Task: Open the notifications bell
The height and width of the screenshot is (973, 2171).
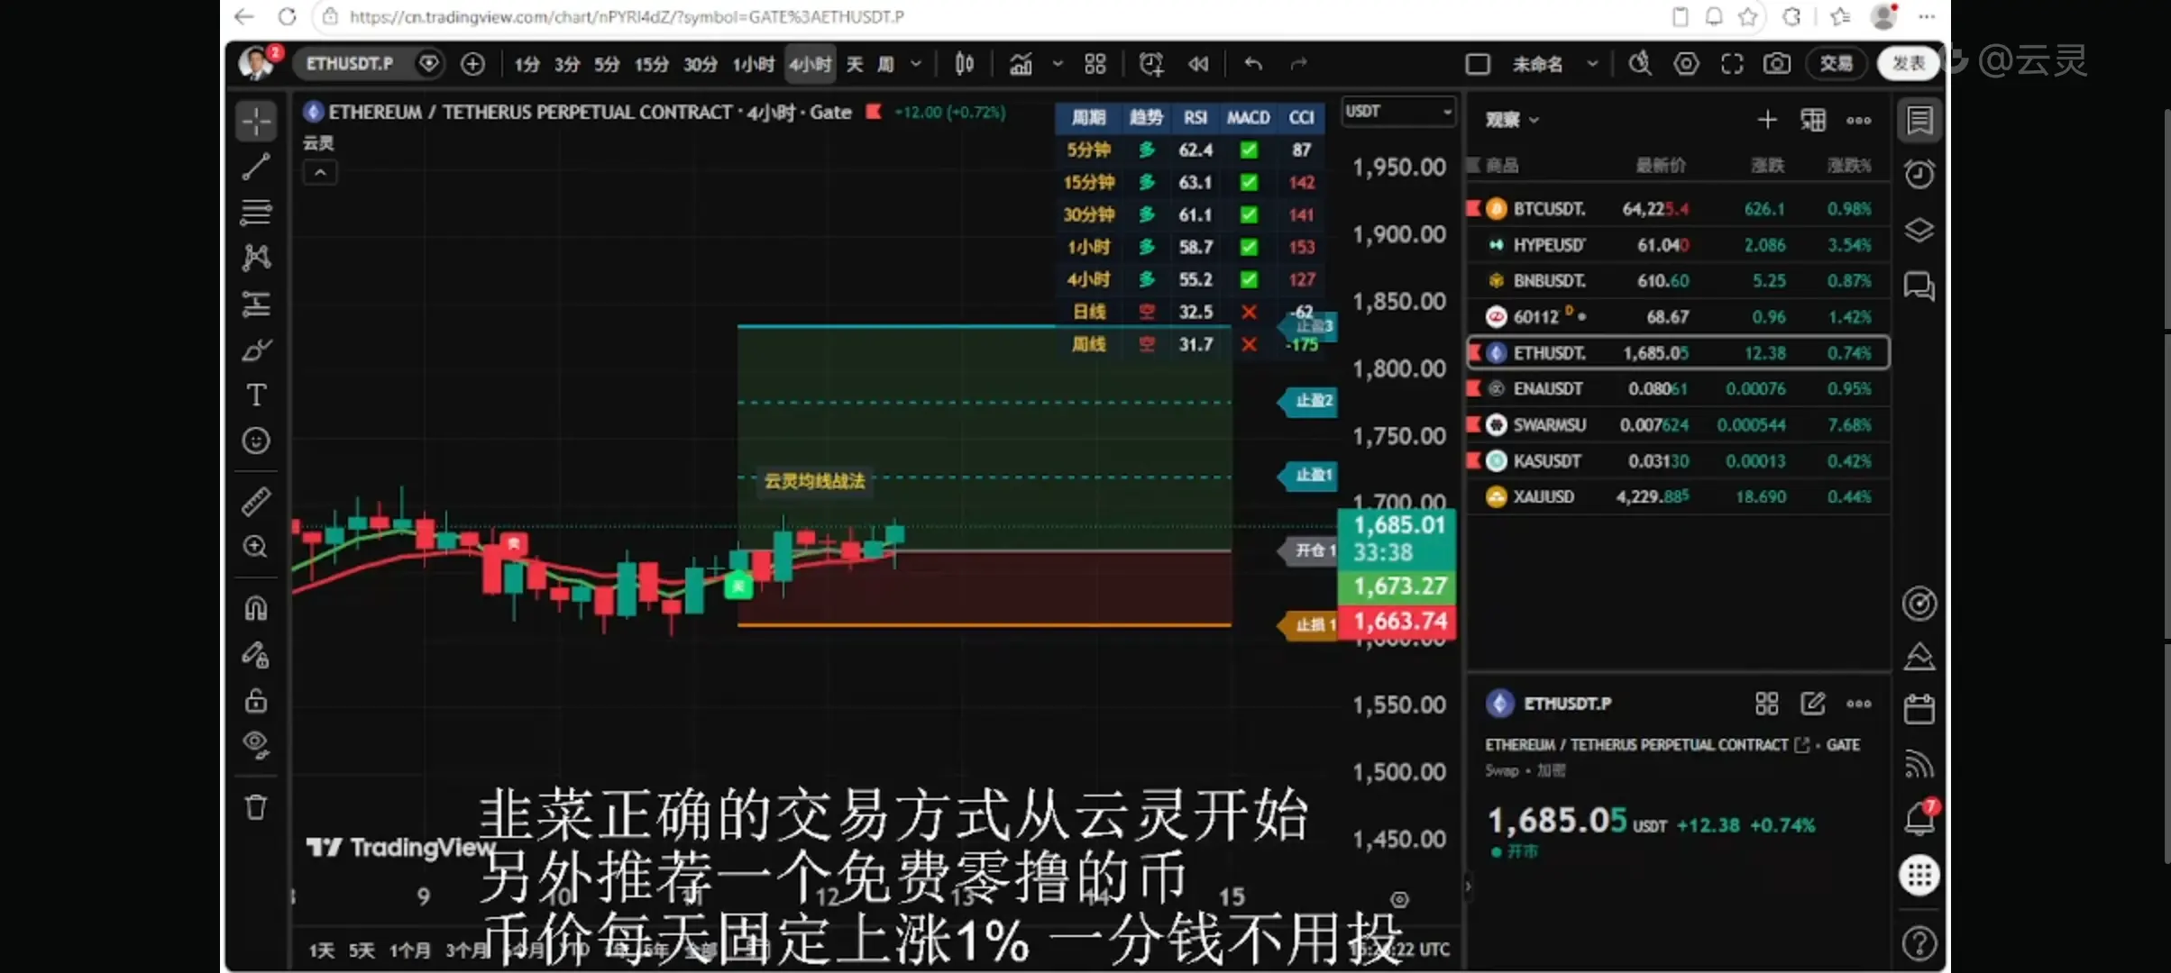Action: (x=1919, y=818)
